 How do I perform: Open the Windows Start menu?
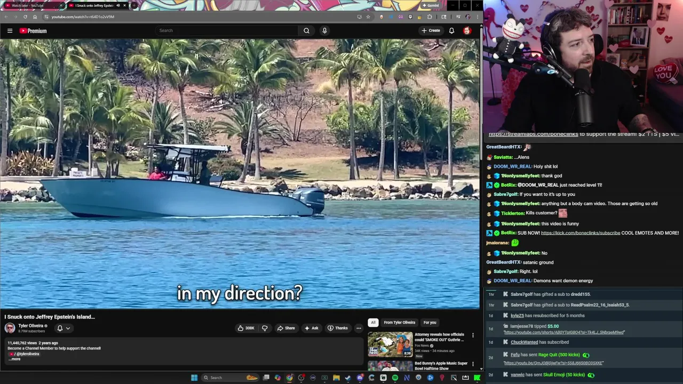click(194, 378)
